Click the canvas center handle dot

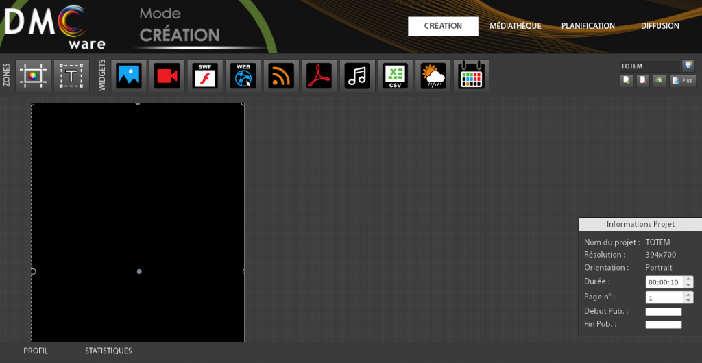[x=139, y=271]
